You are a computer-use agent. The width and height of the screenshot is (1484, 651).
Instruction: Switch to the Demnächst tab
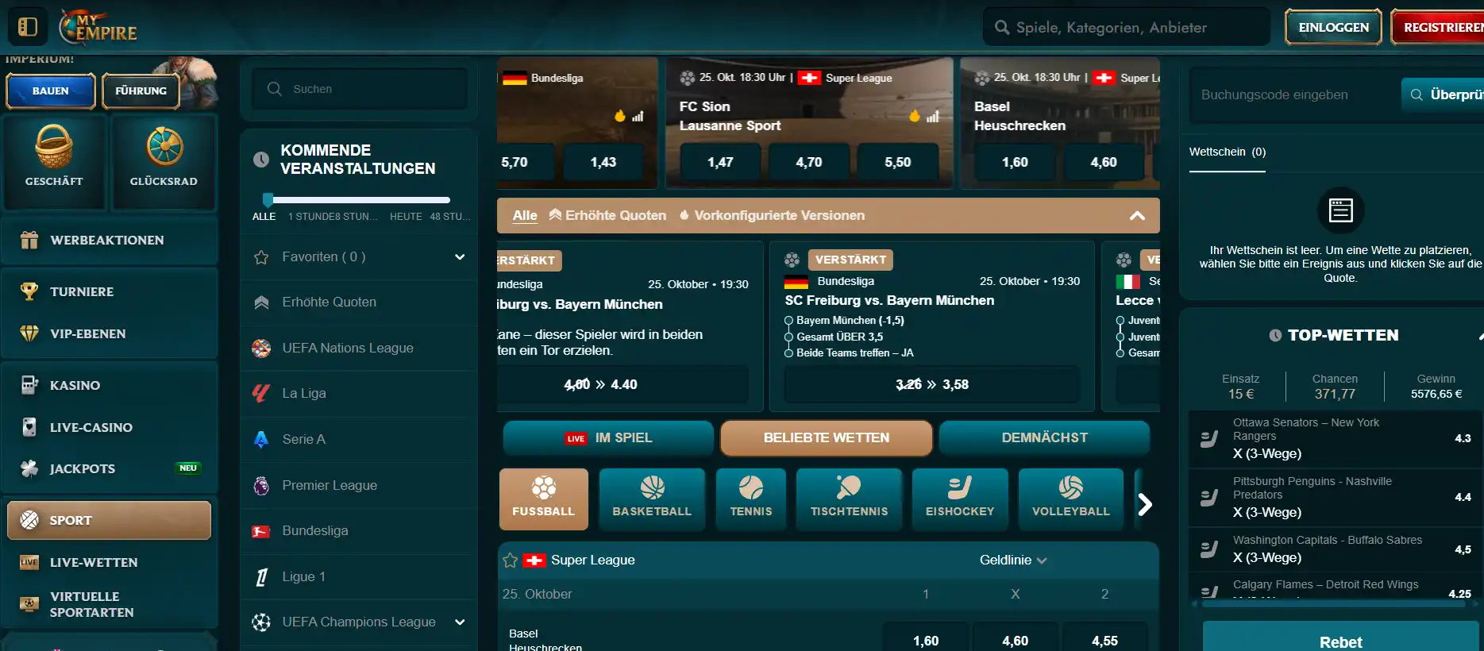point(1044,437)
